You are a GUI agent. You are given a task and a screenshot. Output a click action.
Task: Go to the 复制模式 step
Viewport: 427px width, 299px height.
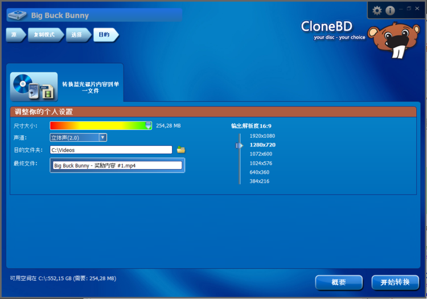coord(46,35)
